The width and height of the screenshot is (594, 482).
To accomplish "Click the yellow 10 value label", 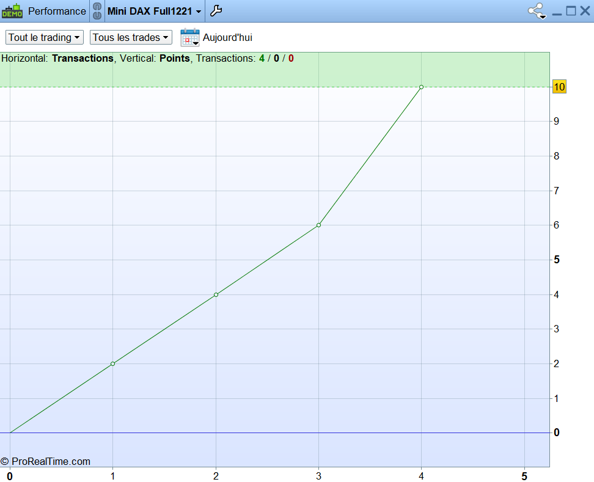I will tap(559, 87).
